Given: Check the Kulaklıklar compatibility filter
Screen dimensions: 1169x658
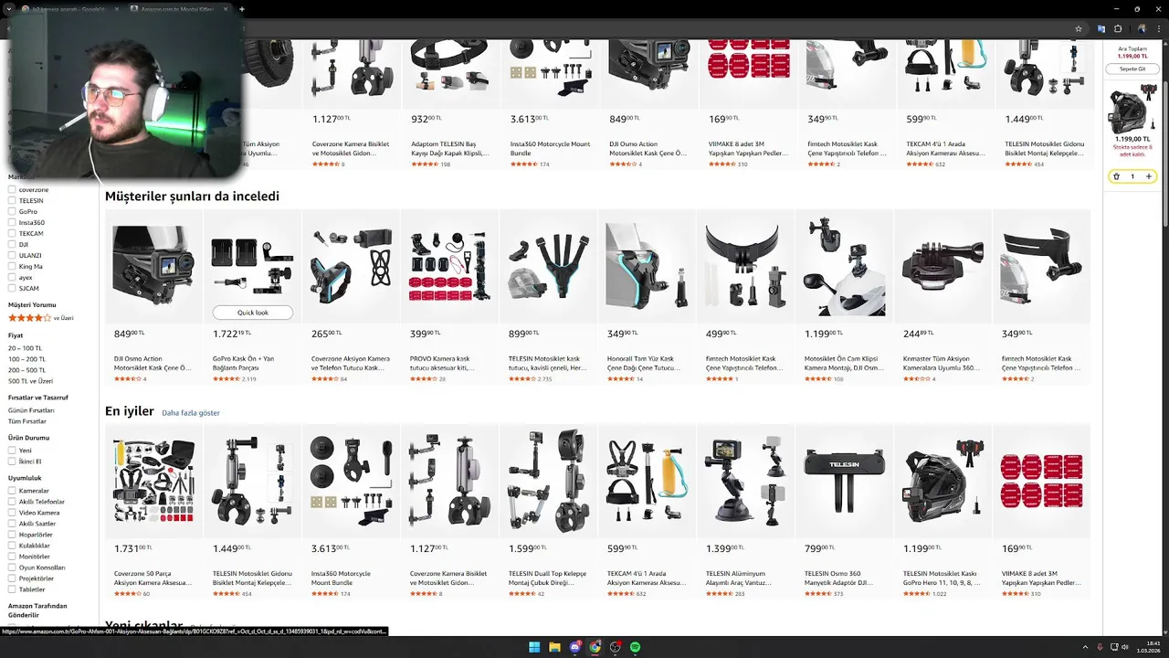Looking at the screenshot, I should tap(12, 546).
